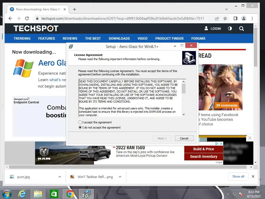Open downloaded puro.jpg file
The image size is (265, 199).
[24, 177]
